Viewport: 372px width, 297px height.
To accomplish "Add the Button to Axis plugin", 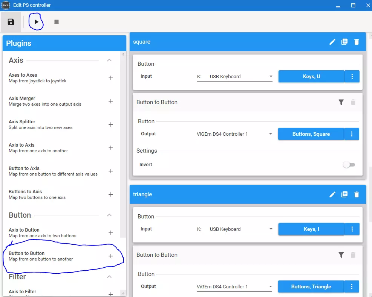I will coord(110,171).
